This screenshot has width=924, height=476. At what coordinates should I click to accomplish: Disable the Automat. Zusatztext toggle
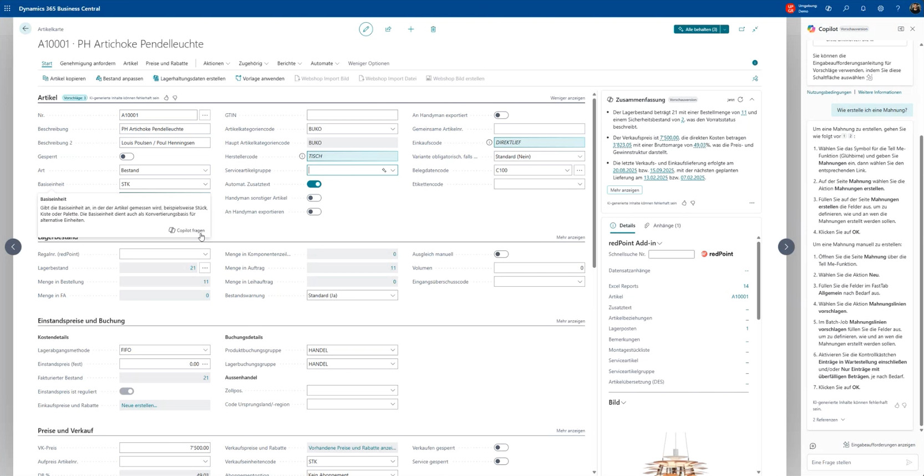[314, 184]
